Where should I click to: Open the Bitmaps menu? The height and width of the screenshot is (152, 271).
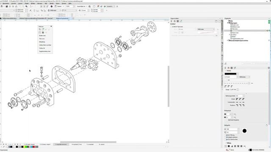click(x=40, y=3)
